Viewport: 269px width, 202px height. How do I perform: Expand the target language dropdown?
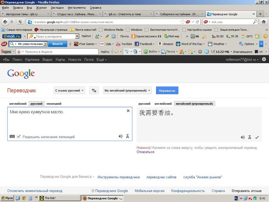127,90
